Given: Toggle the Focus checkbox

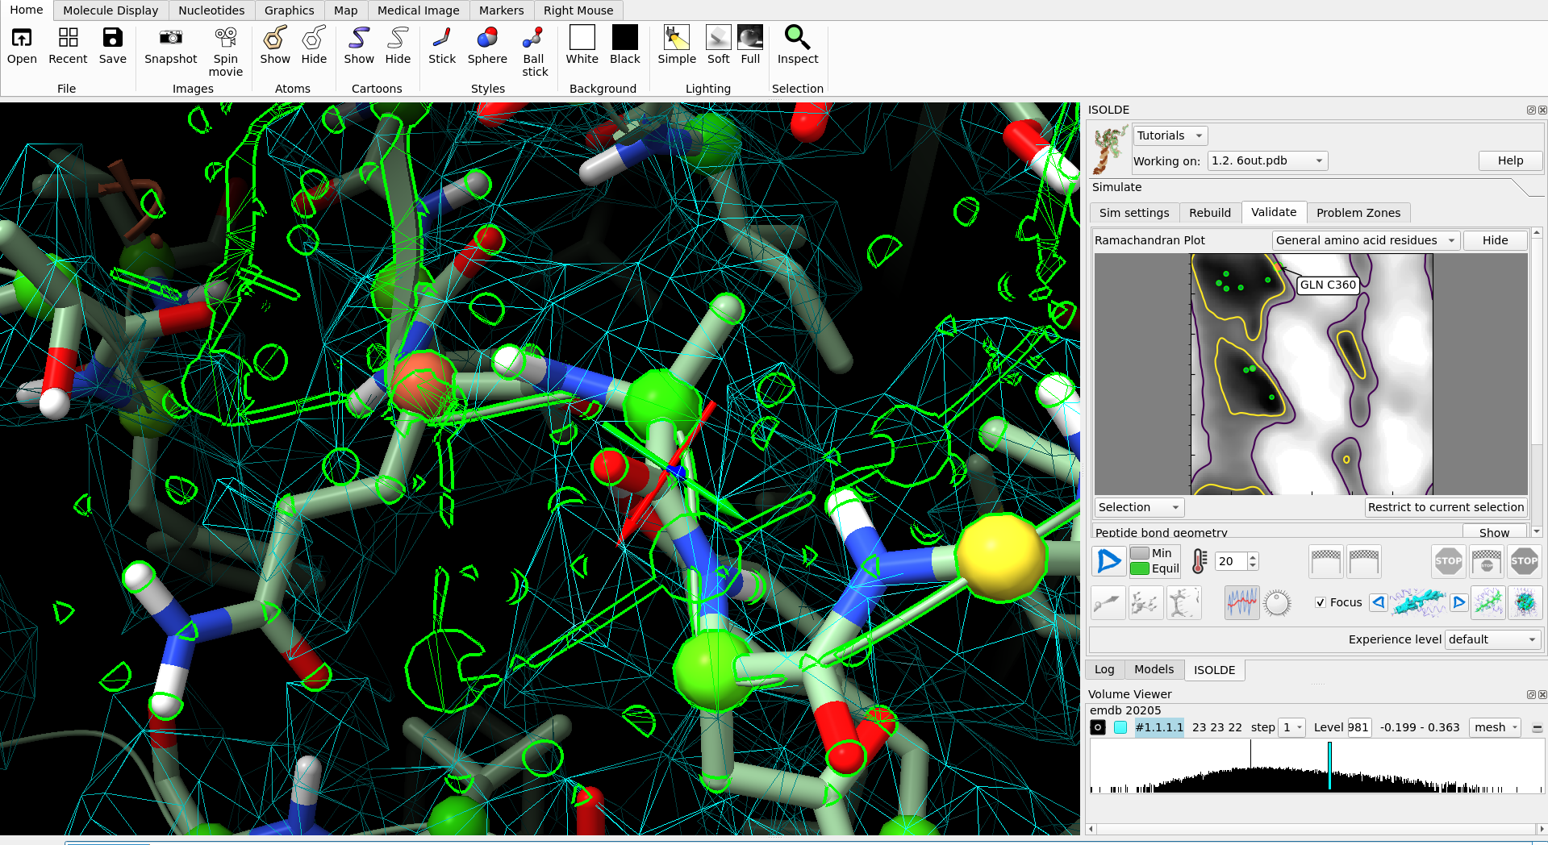Looking at the screenshot, I should 1321,602.
